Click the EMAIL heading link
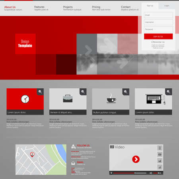Viewport: 179px width, 179px height. pos(80,162)
